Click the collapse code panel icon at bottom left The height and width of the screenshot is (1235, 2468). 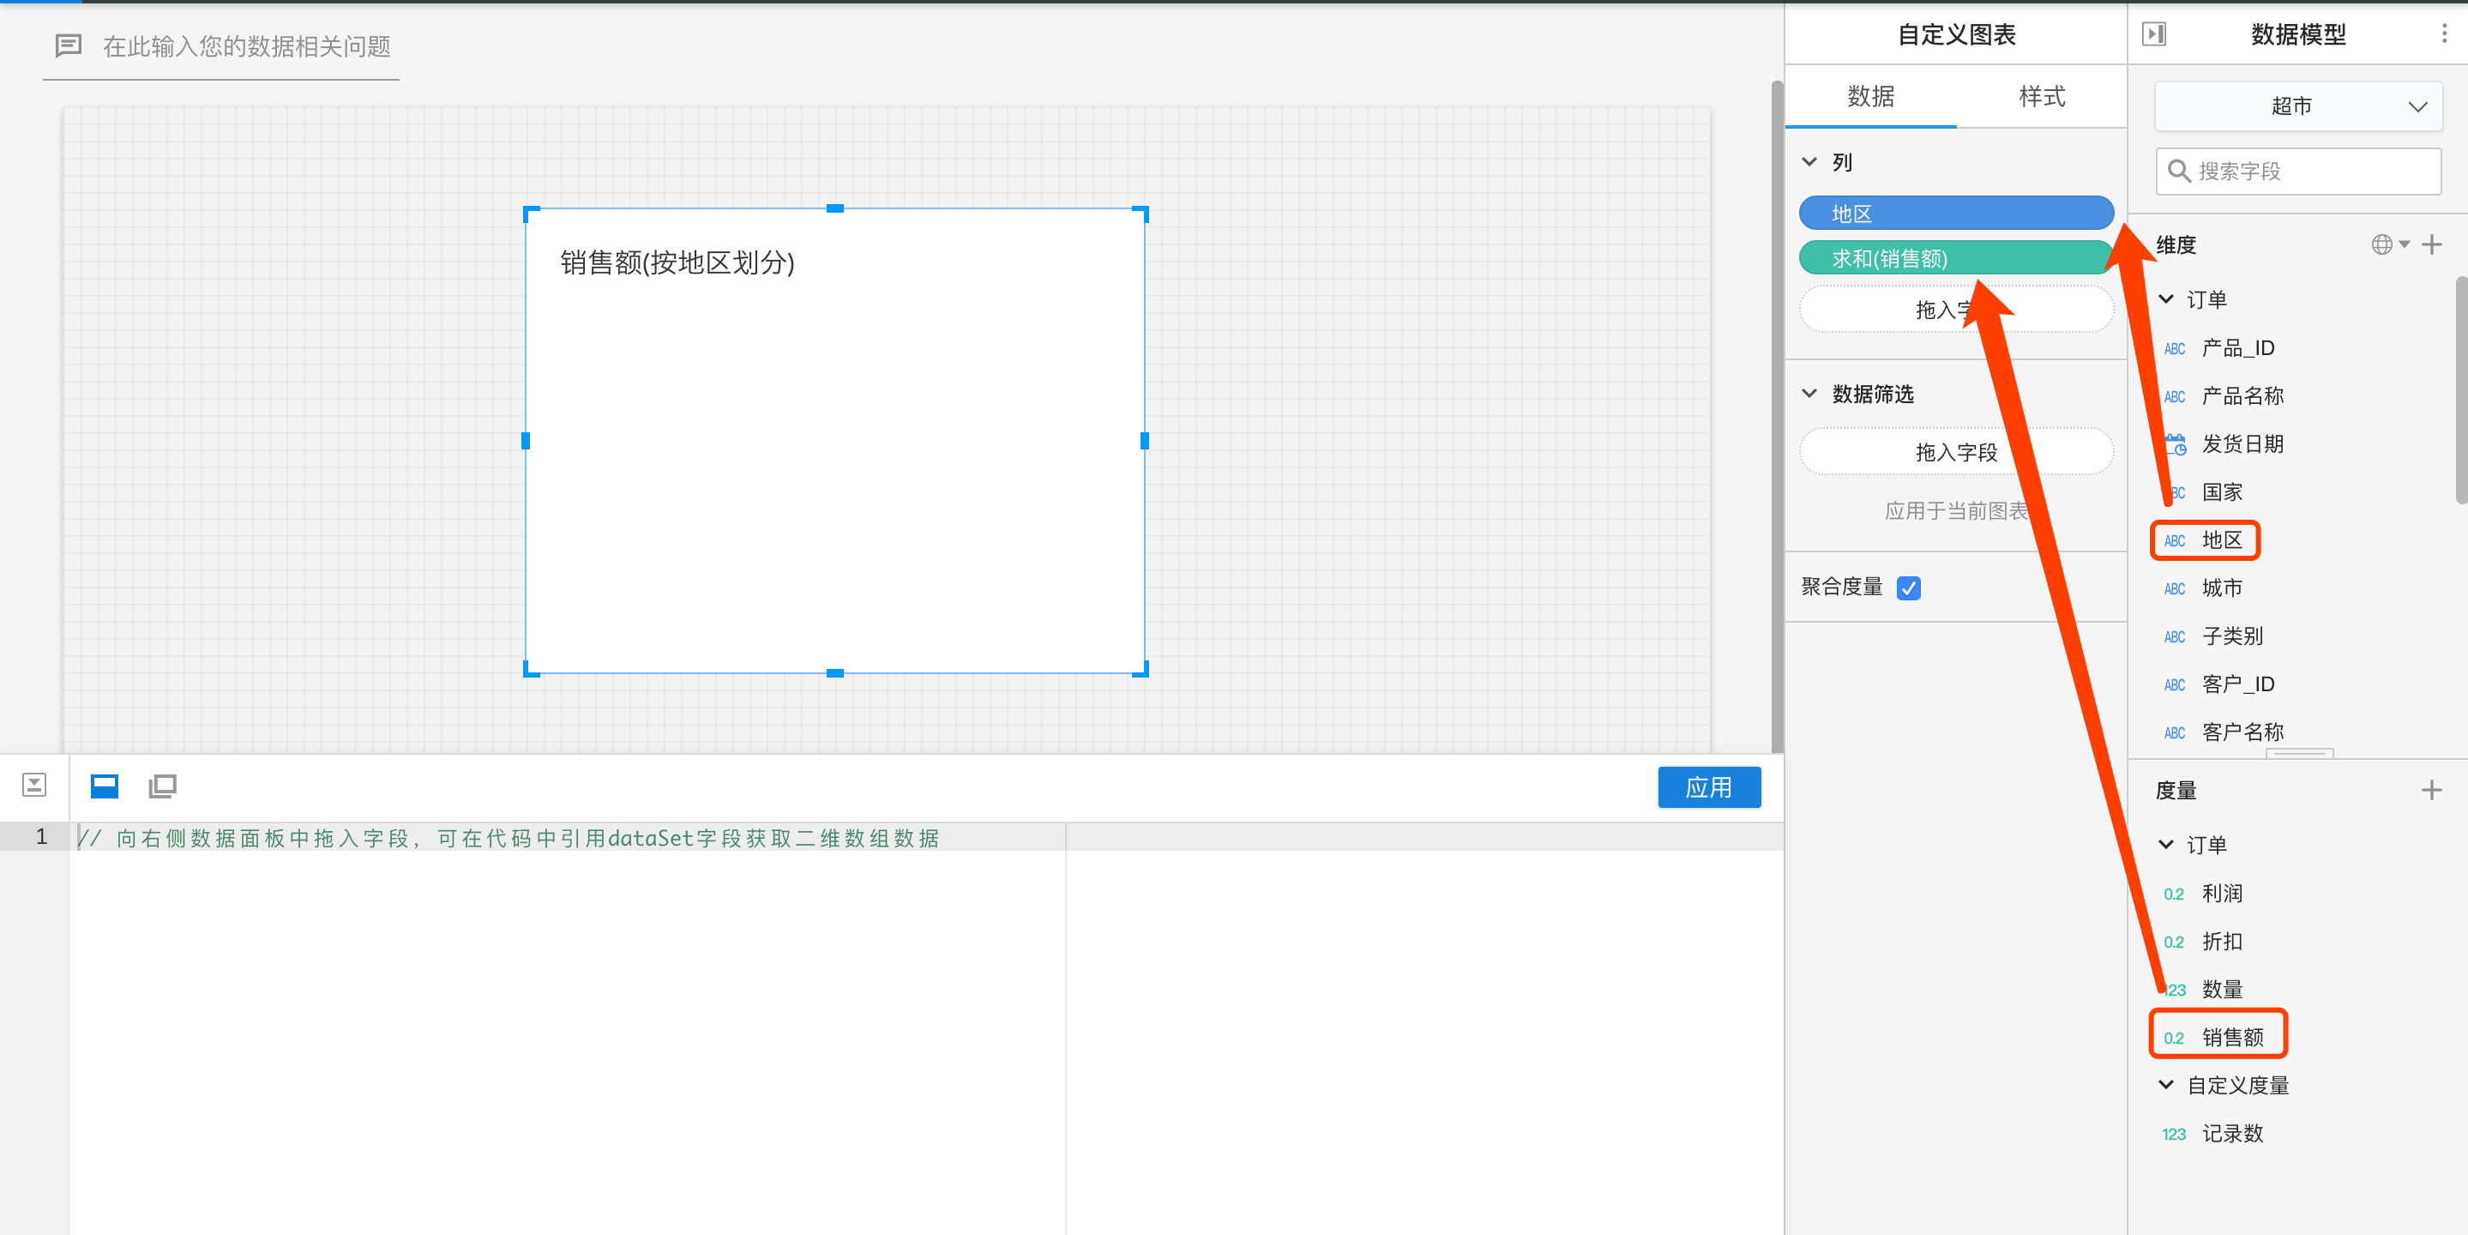[34, 784]
